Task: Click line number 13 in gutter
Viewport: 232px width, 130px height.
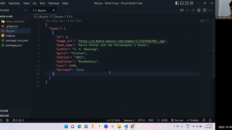Action: click(x=38, y=74)
